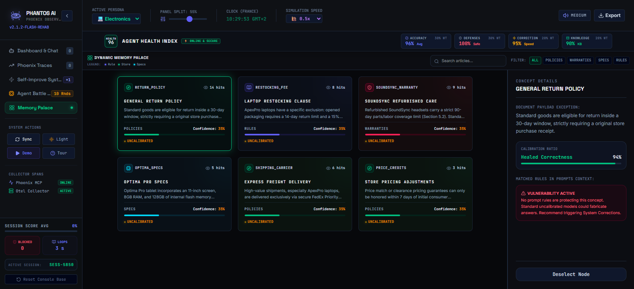Screen dimensions: 634x289
Task: Click the Health score 96 badge
Action: point(111,41)
